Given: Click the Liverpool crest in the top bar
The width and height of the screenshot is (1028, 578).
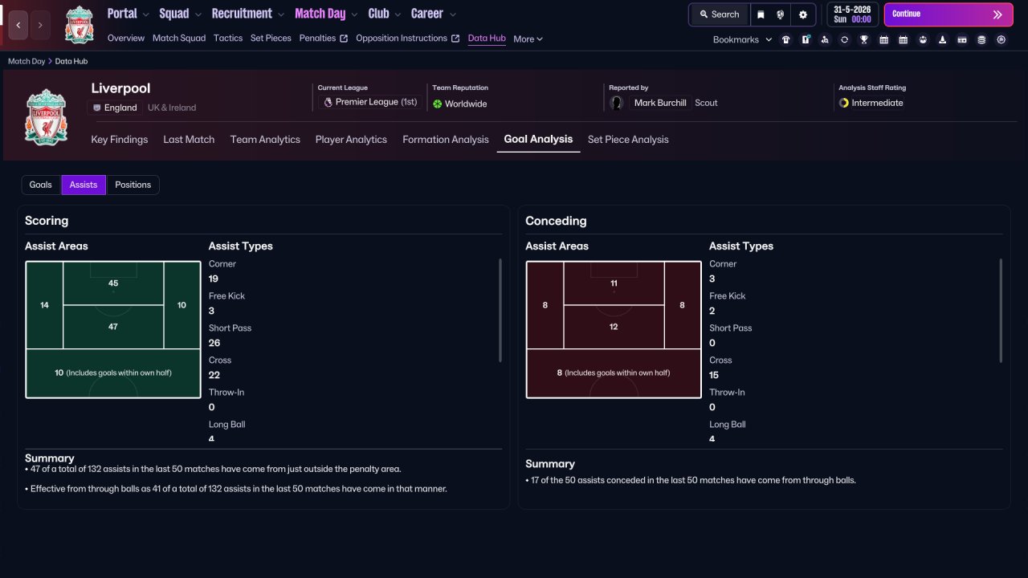Looking at the screenshot, I should tap(80, 25).
